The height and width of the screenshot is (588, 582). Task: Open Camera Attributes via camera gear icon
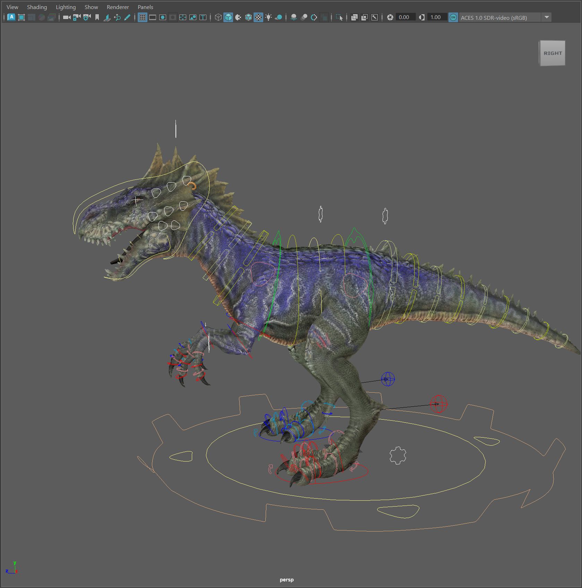tap(87, 17)
